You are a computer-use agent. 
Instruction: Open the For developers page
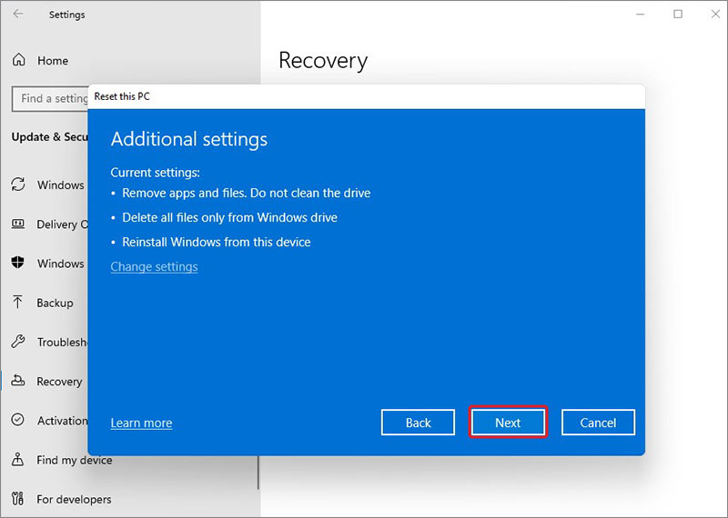tap(74, 500)
